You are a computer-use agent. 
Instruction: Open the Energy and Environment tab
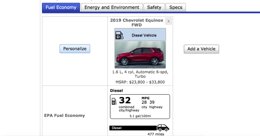coord(112,7)
